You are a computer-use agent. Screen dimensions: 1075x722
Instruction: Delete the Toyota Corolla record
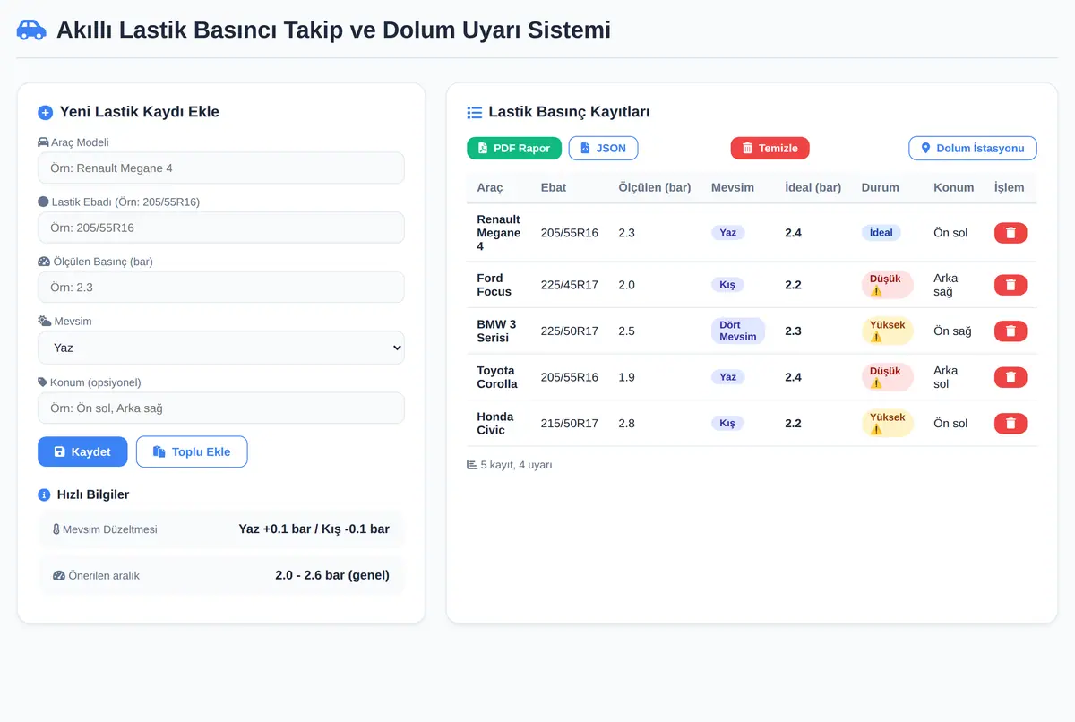(x=1010, y=377)
